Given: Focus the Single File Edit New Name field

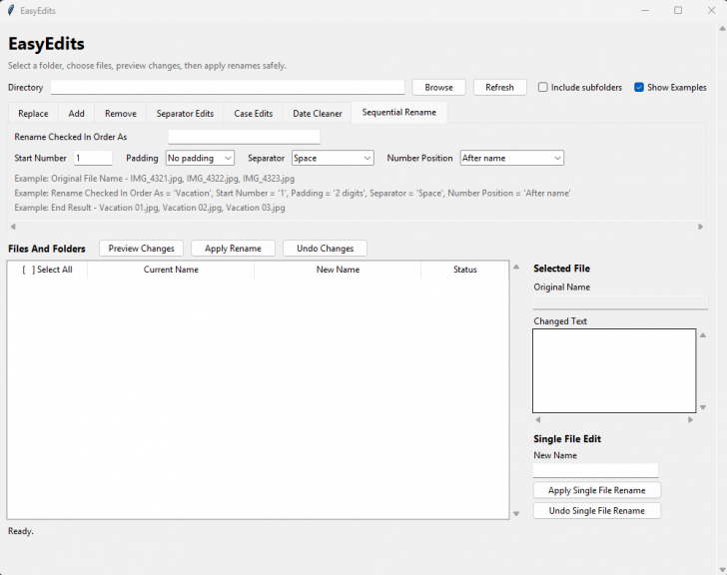Looking at the screenshot, I should pyautogui.click(x=595, y=470).
